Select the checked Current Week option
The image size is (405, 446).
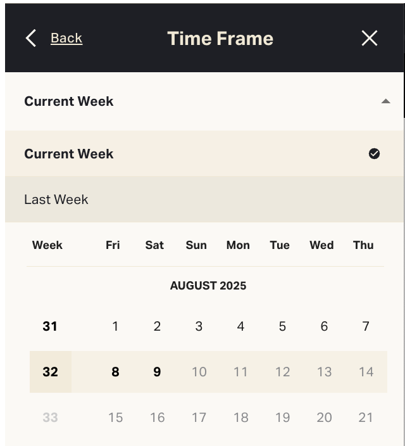point(69,154)
